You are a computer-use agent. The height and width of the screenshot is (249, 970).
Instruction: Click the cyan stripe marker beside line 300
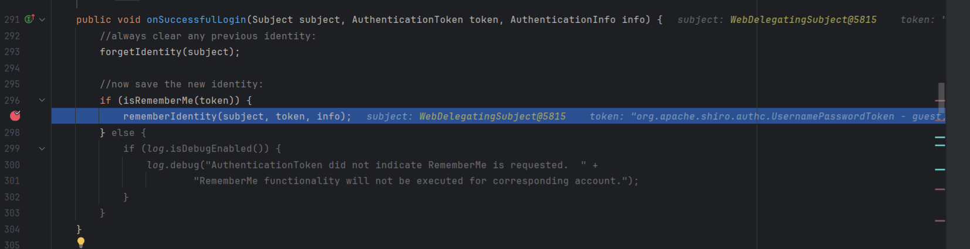tap(940, 169)
